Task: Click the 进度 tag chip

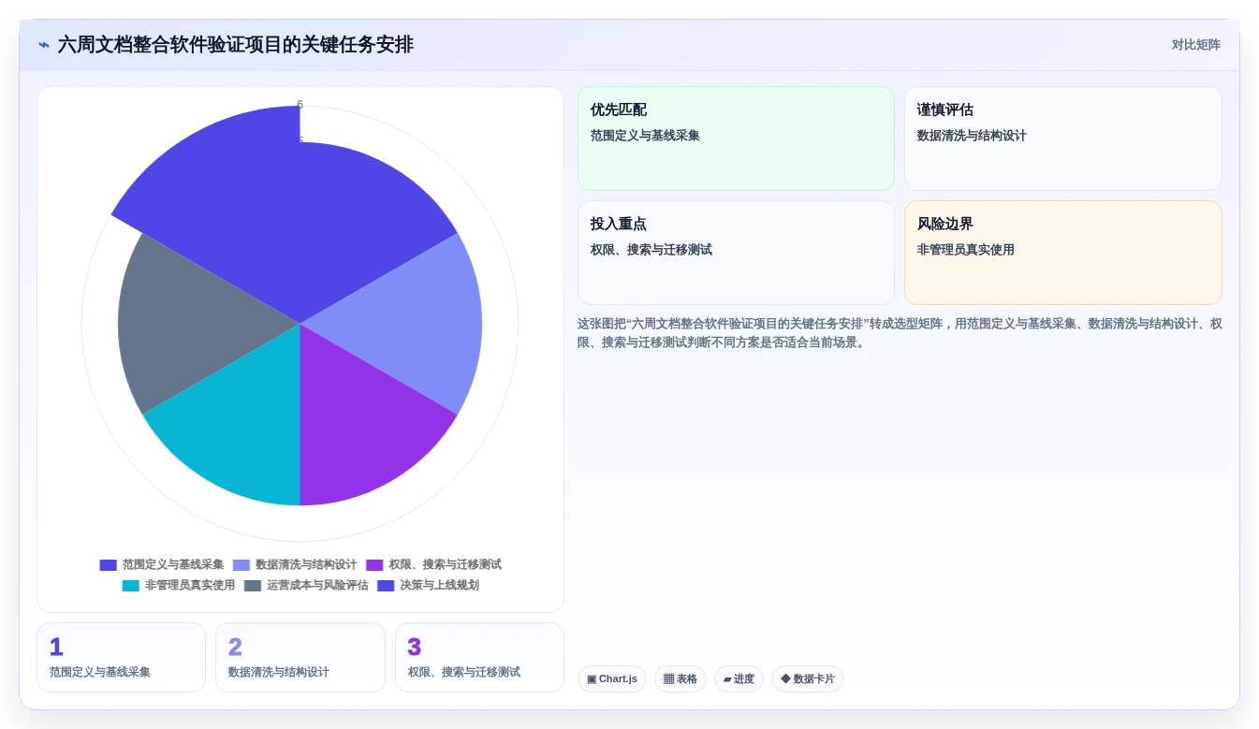Action: pyautogui.click(x=739, y=679)
